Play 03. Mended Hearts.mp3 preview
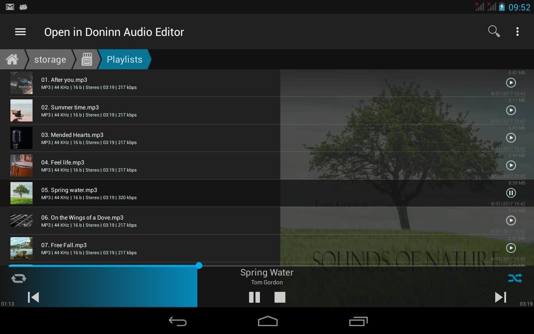This screenshot has height=334, width=534. click(511, 138)
